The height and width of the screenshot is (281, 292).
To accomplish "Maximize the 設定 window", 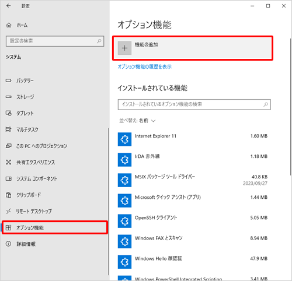I will tap(268, 6).
